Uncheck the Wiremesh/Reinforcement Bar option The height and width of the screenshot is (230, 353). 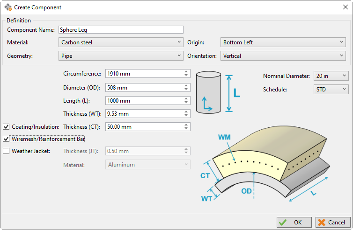[x=6, y=139]
